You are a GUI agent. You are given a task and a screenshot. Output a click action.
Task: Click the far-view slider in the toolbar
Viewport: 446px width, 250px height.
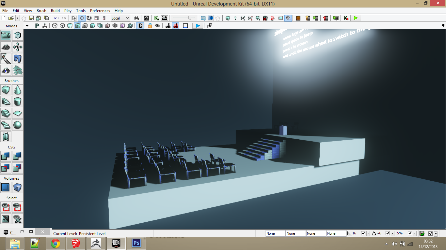tap(184, 18)
